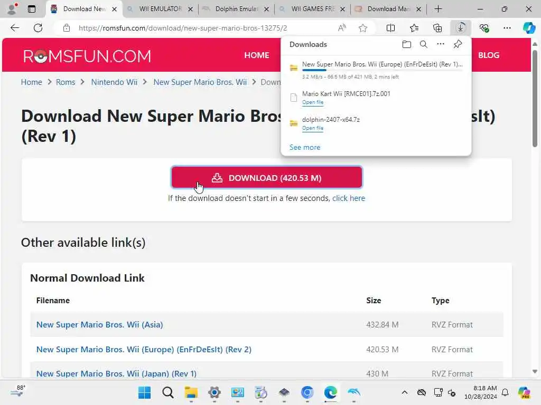Open a new tab with plus button
The height and width of the screenshot is (405, 541).
coord(438,9)
